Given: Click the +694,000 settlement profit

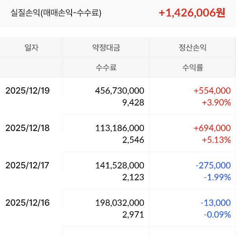Looking at the screenshot, I should [212, 128].
